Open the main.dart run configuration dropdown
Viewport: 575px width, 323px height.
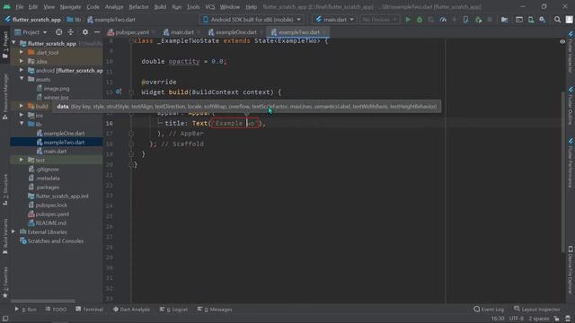335,20
